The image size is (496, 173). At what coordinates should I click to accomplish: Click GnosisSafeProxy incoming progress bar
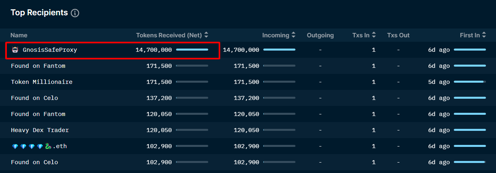tap(279, 50)
